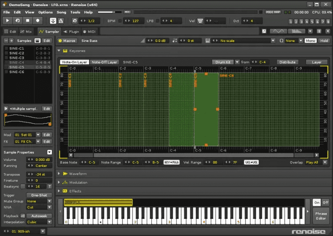Image resolution: width=333 pixels, height=236 pixels.
Task: Toggle loop pattern playback icon
Action: [17, 20]
